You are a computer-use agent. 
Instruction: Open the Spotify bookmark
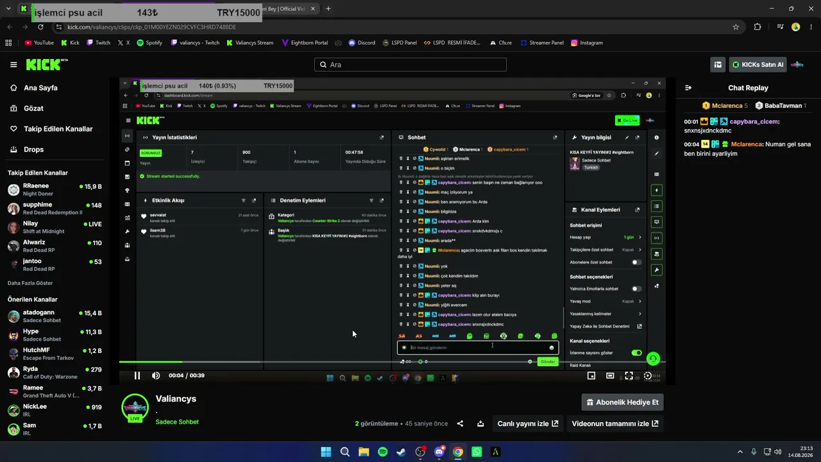(x=149, y=43)
